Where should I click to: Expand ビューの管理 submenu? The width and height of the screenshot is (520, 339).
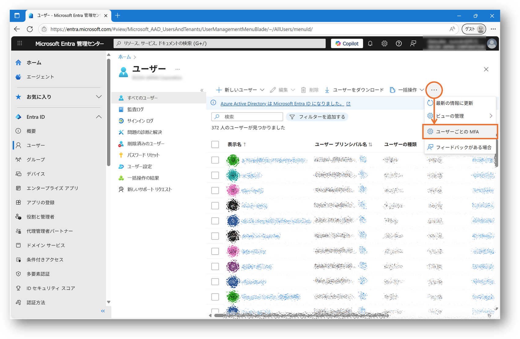(x=460, y=116)
